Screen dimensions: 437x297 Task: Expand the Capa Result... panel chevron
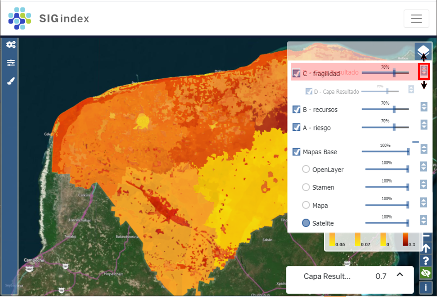click(400, 275)
